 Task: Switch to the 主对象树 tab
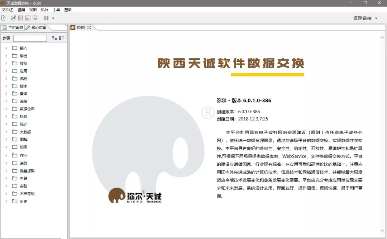(x=13, y=28)
